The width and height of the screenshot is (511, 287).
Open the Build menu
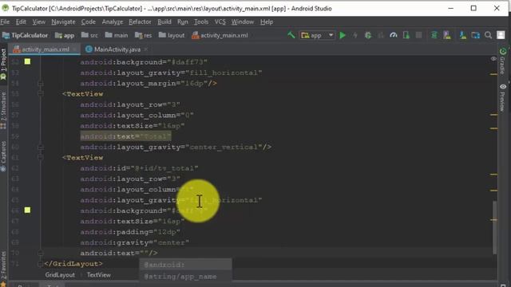164,22
